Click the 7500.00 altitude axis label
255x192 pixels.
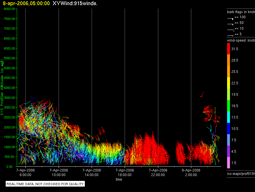(9, 19)
